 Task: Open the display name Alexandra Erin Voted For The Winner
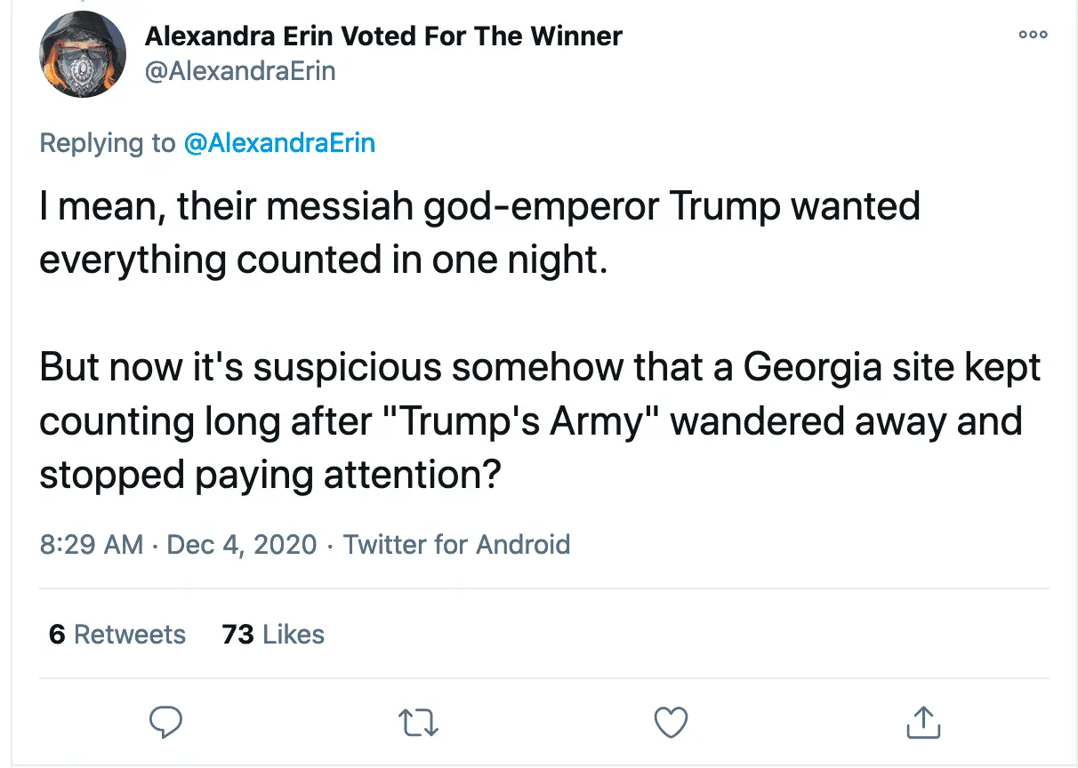point(382,36)
